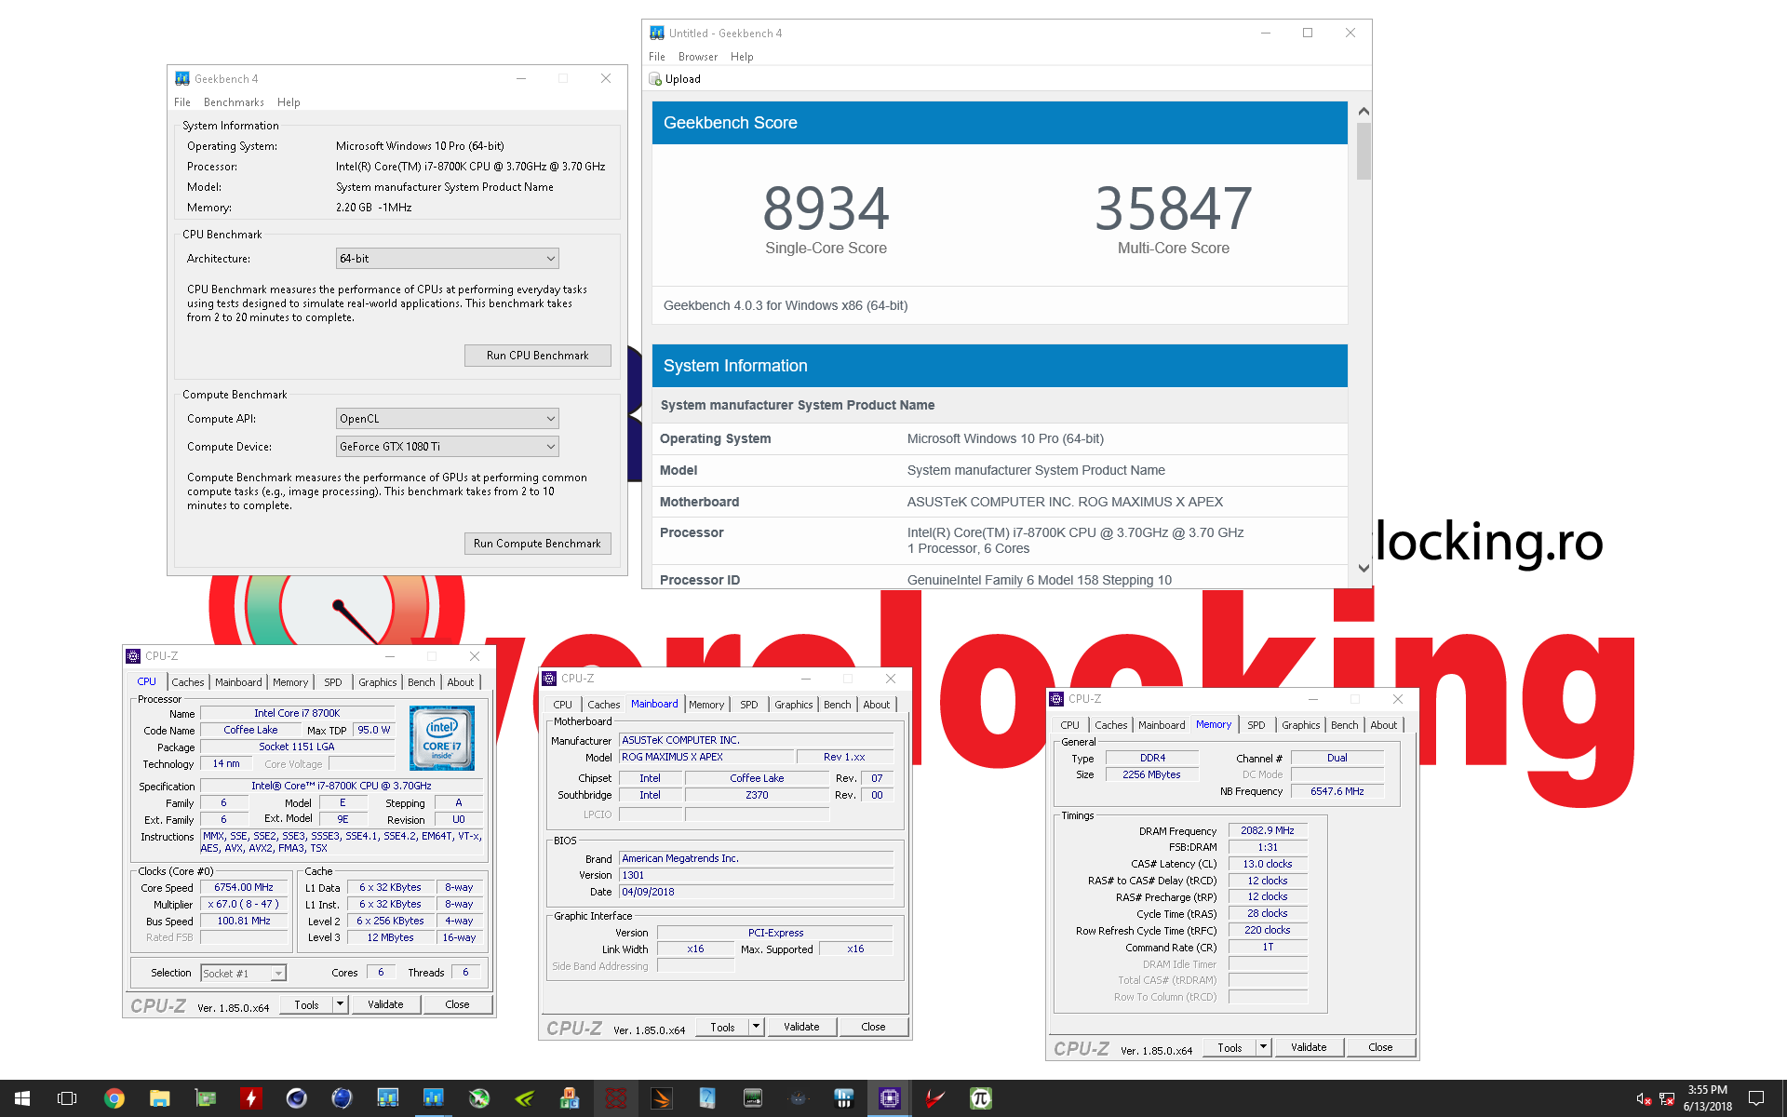Click the taskbar clock showing 3:55 PM
This screenshot has height=1117, width=1787.
(1707, 1098)
